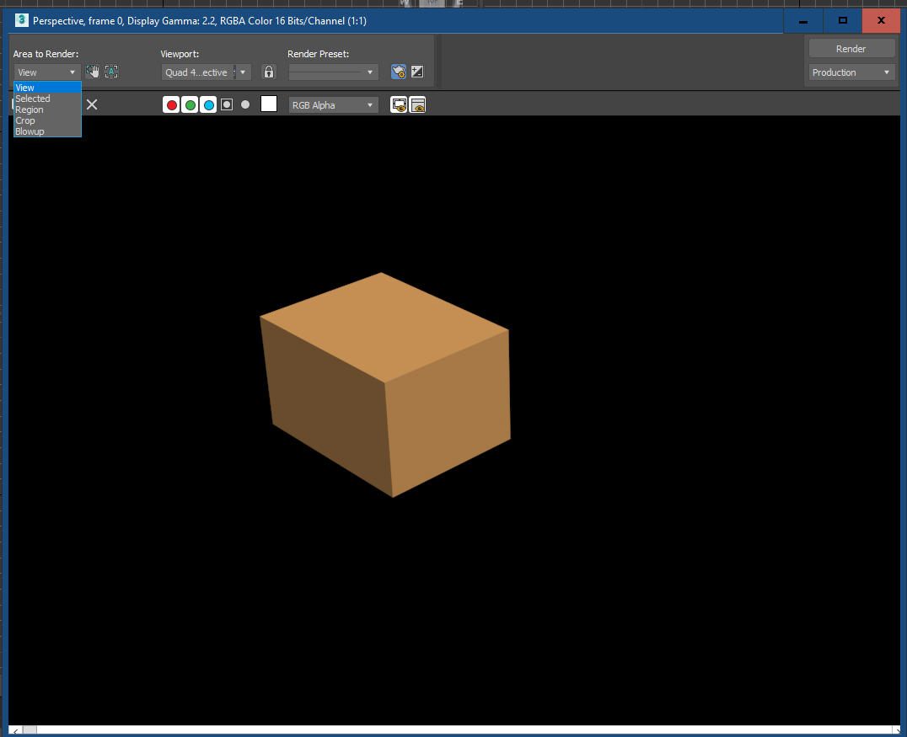The height and width of the screenshot is (737, 907).
Task: Lock the viewport with the padlock toggle
Action: pyautogui.click(x=268, y=72)
